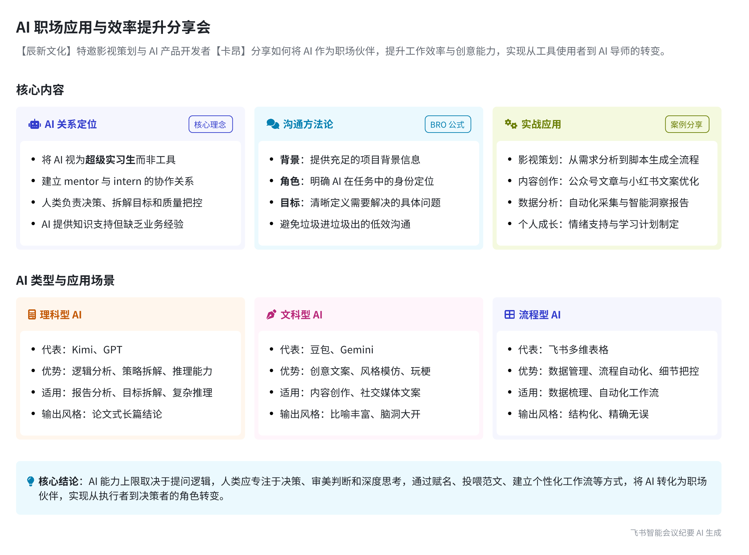Viewport: 749px width, 555px height.
Task: Select the 实战应用 card heading
Action: [x=541, y=124]
